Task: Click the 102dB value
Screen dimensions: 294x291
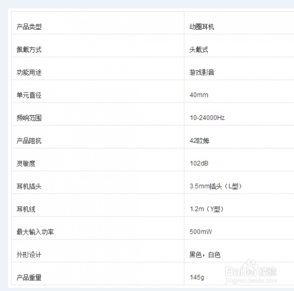Action: coord(199,164)
